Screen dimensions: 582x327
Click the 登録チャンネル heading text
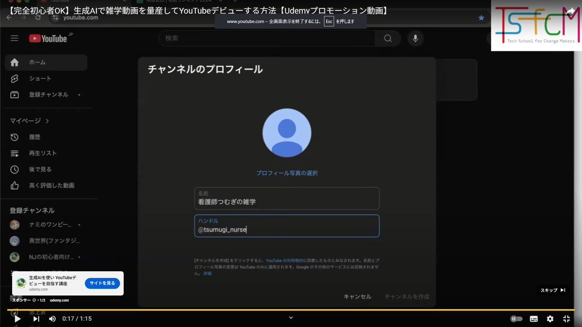[32, 210]
